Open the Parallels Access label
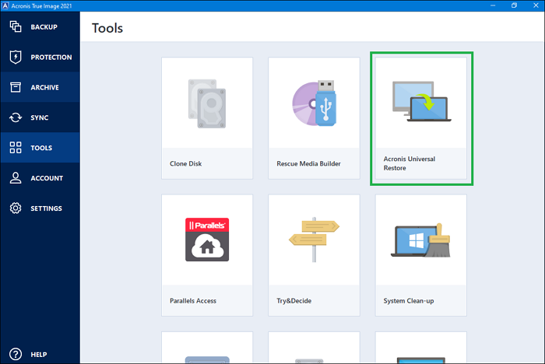The width and height of the screenshot is (545, 364). tap(193, 301)
